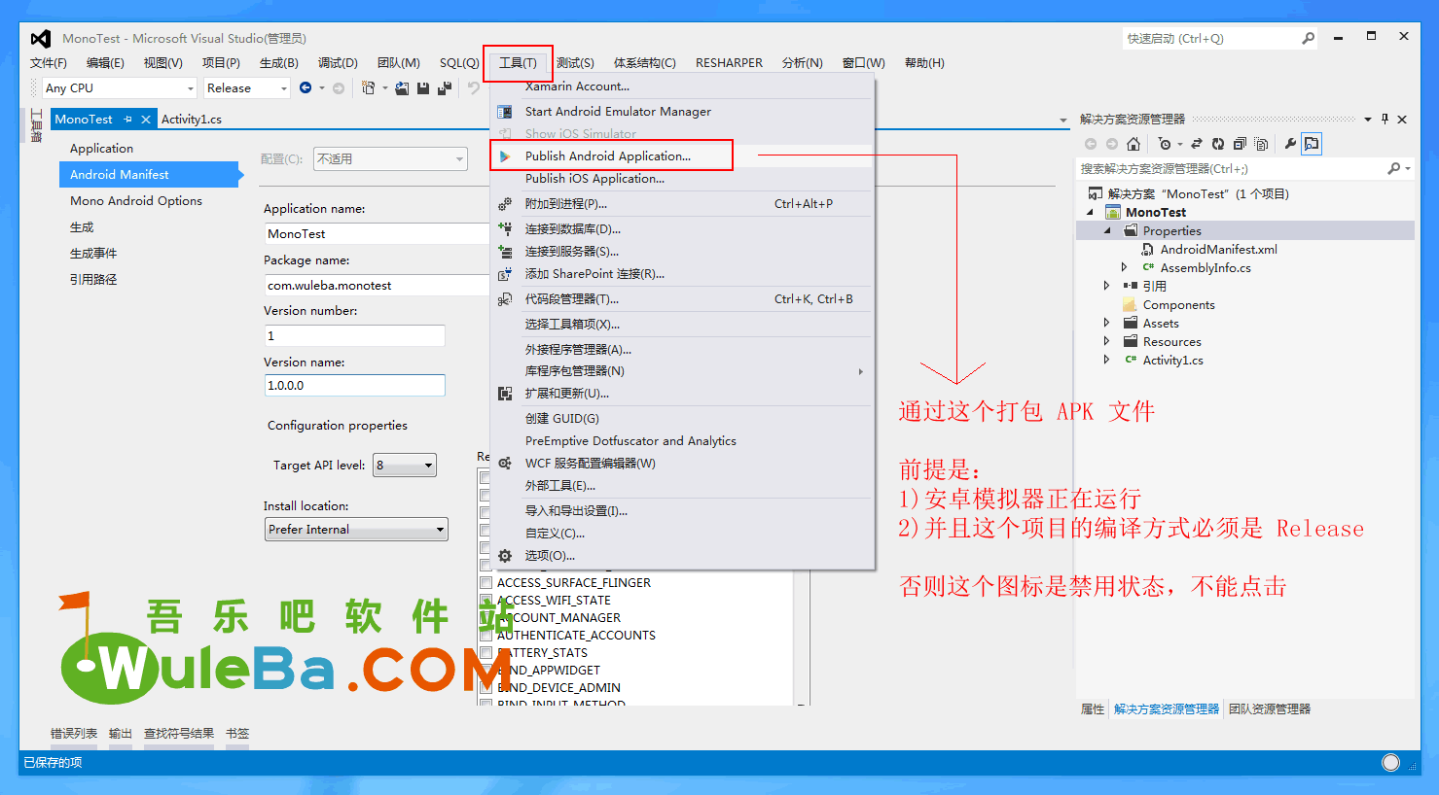Switch to the 错误列表 bottom tab
1439x795 pixels.
click(x=74, y=733)
